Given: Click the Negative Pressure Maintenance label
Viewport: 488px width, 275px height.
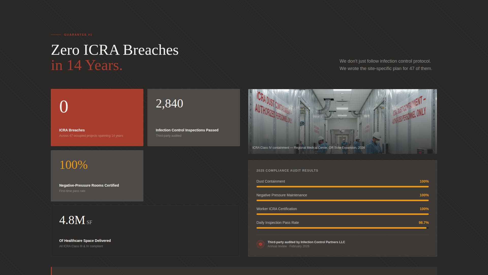Looking at the screenshot, I should click(282, 195).
